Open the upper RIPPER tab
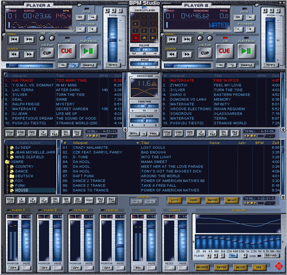287x275 pixels. (212, 200)
